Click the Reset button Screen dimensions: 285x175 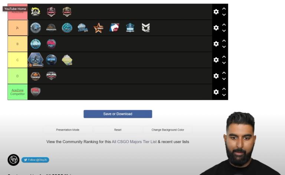(118, 130)
